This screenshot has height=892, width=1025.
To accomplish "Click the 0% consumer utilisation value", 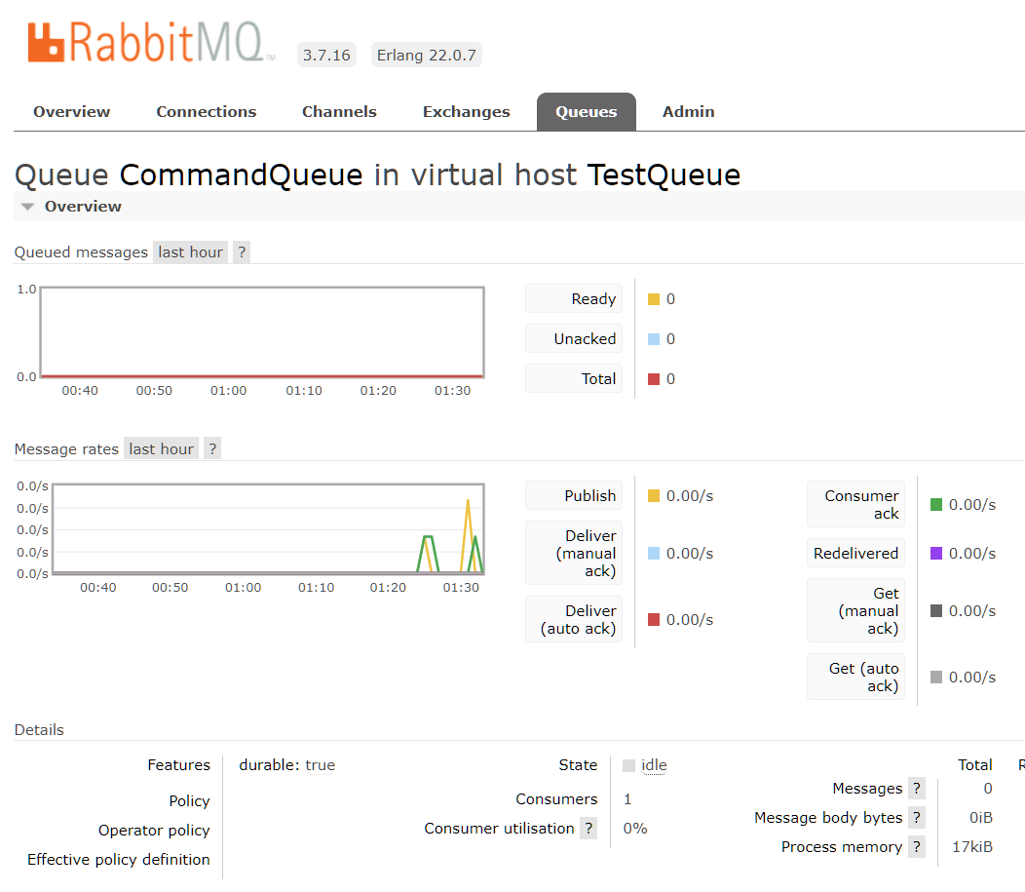I will 634,829.
